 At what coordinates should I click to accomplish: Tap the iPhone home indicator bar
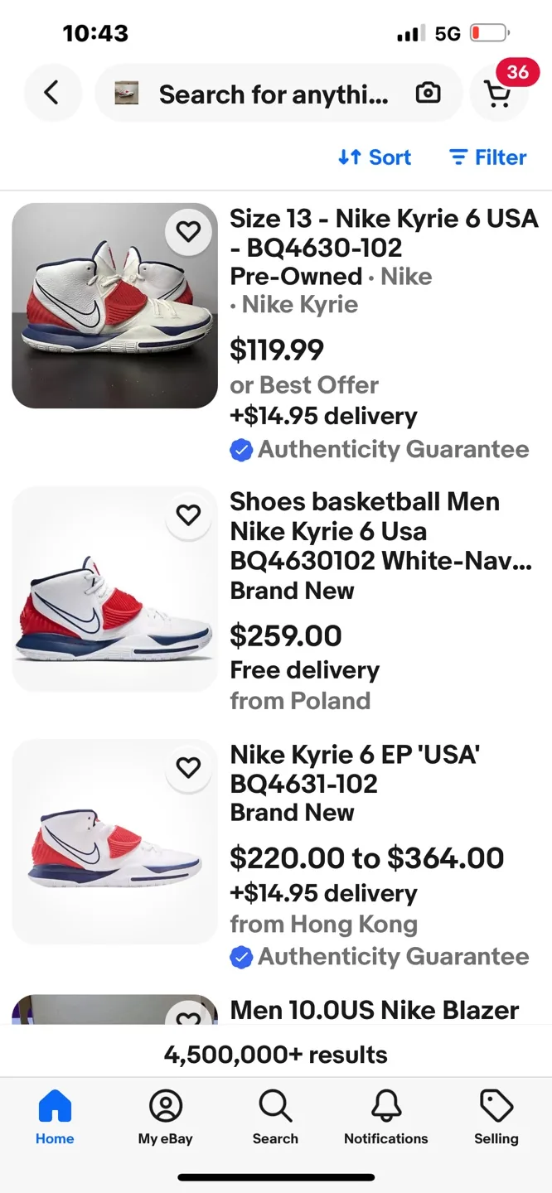(275, 1176)
